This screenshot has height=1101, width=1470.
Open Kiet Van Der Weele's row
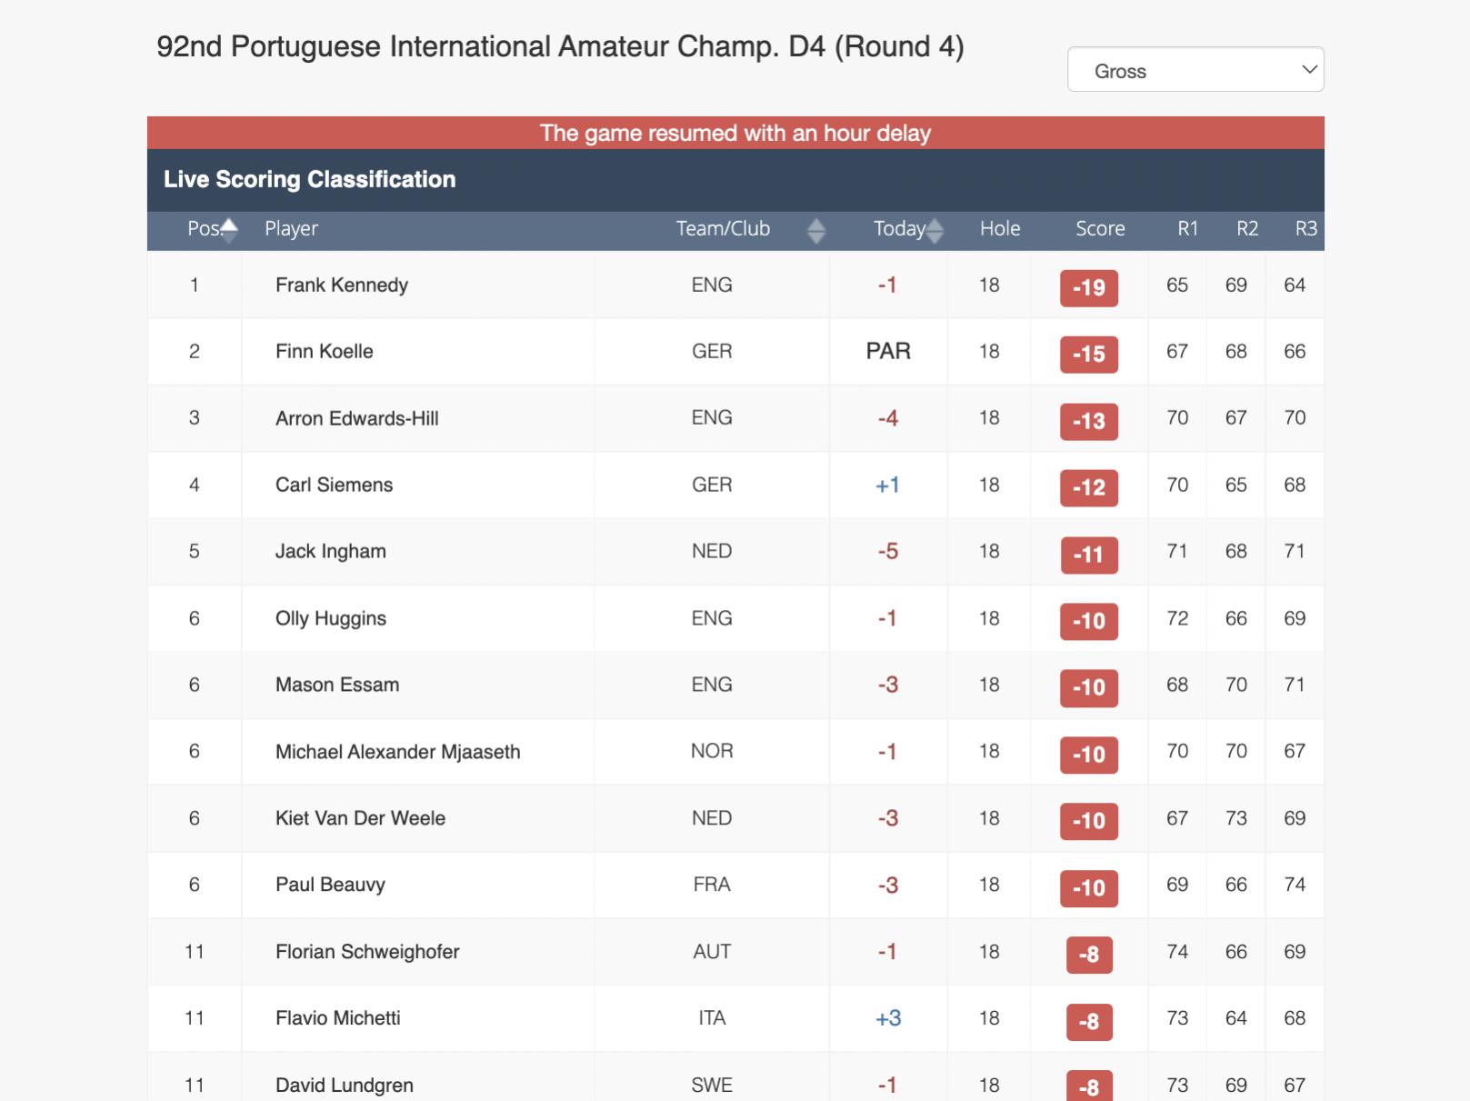click(x=360, y=818)
